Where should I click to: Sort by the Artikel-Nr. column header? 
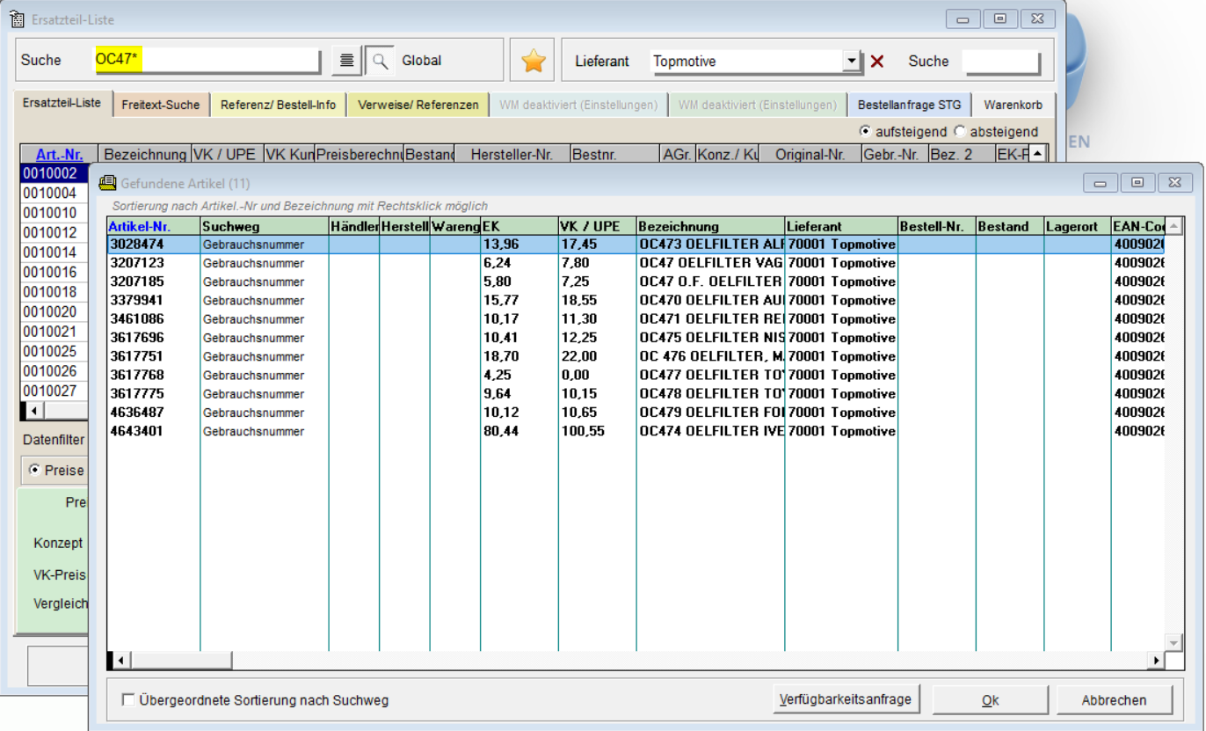coord(154,226)
